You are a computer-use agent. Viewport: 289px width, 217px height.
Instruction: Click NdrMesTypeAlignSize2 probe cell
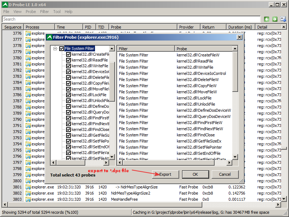pyautogui.click(x=130, y=193)
